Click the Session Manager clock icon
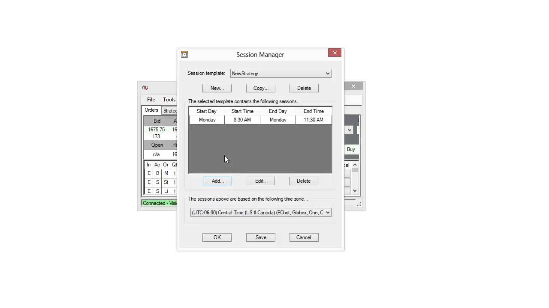Image resolution: width=549 pixels, height=308 pixels. coord(184,54)
